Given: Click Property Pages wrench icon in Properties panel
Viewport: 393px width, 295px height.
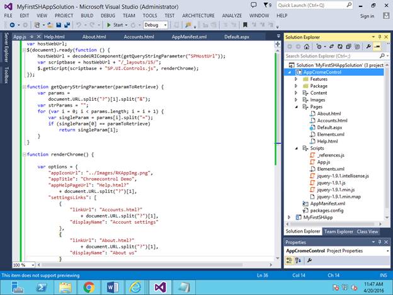Looking at the screenshot, I should 309,260.
